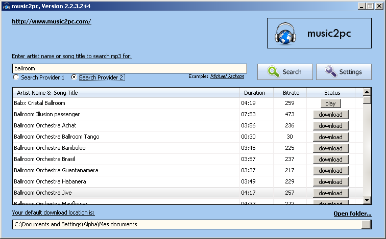This screenshot has width=386, height=239.
Task: Click the 225 bitrate value
Action: tap(289, 148)
